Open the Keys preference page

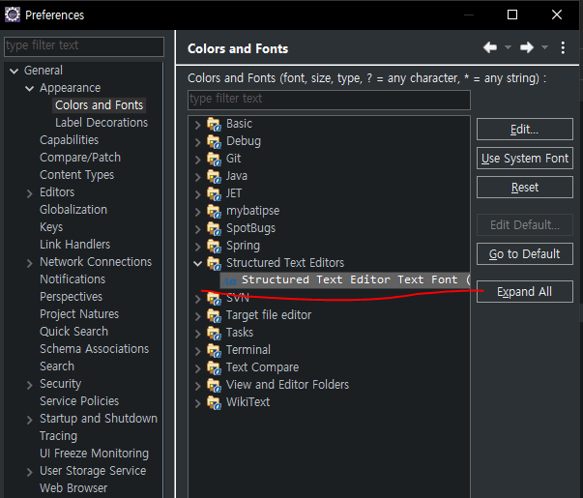pos(51,227)
